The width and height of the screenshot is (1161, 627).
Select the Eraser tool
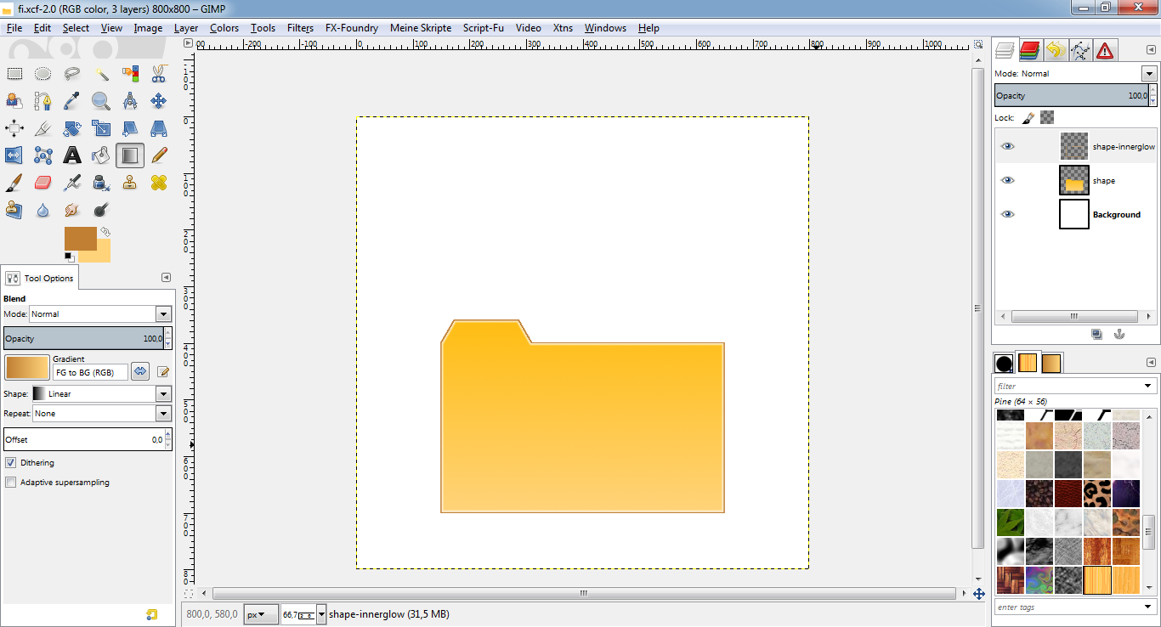click(43, 183)
